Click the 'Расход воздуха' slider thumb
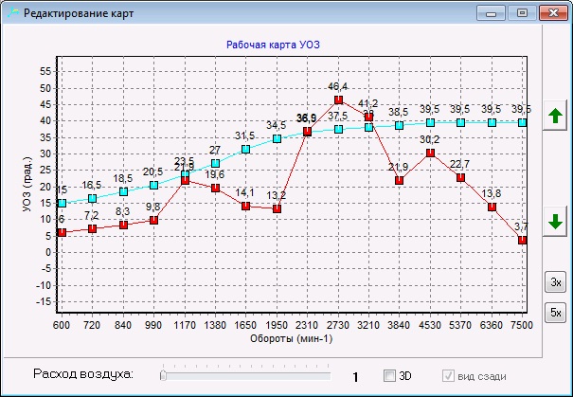The height and width of the screenshot is (397, 573). (x=164, y=375)
